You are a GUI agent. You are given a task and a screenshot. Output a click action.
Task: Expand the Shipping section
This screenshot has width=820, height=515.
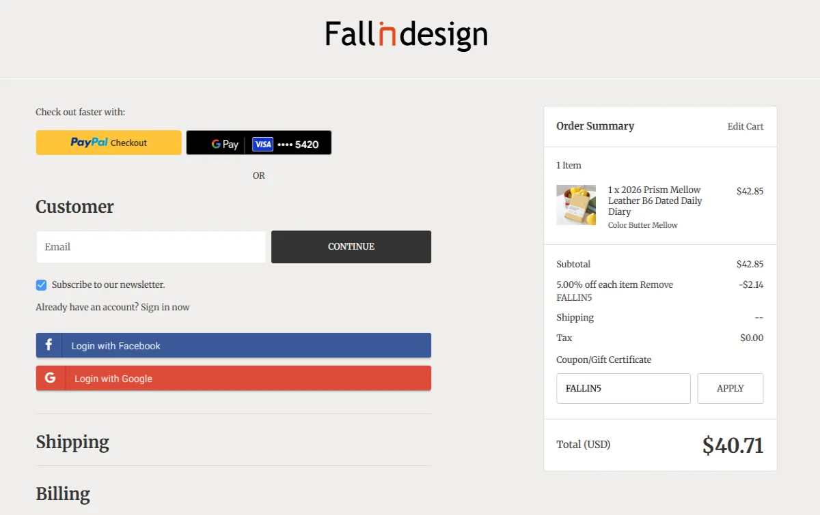tap(72, 442)
